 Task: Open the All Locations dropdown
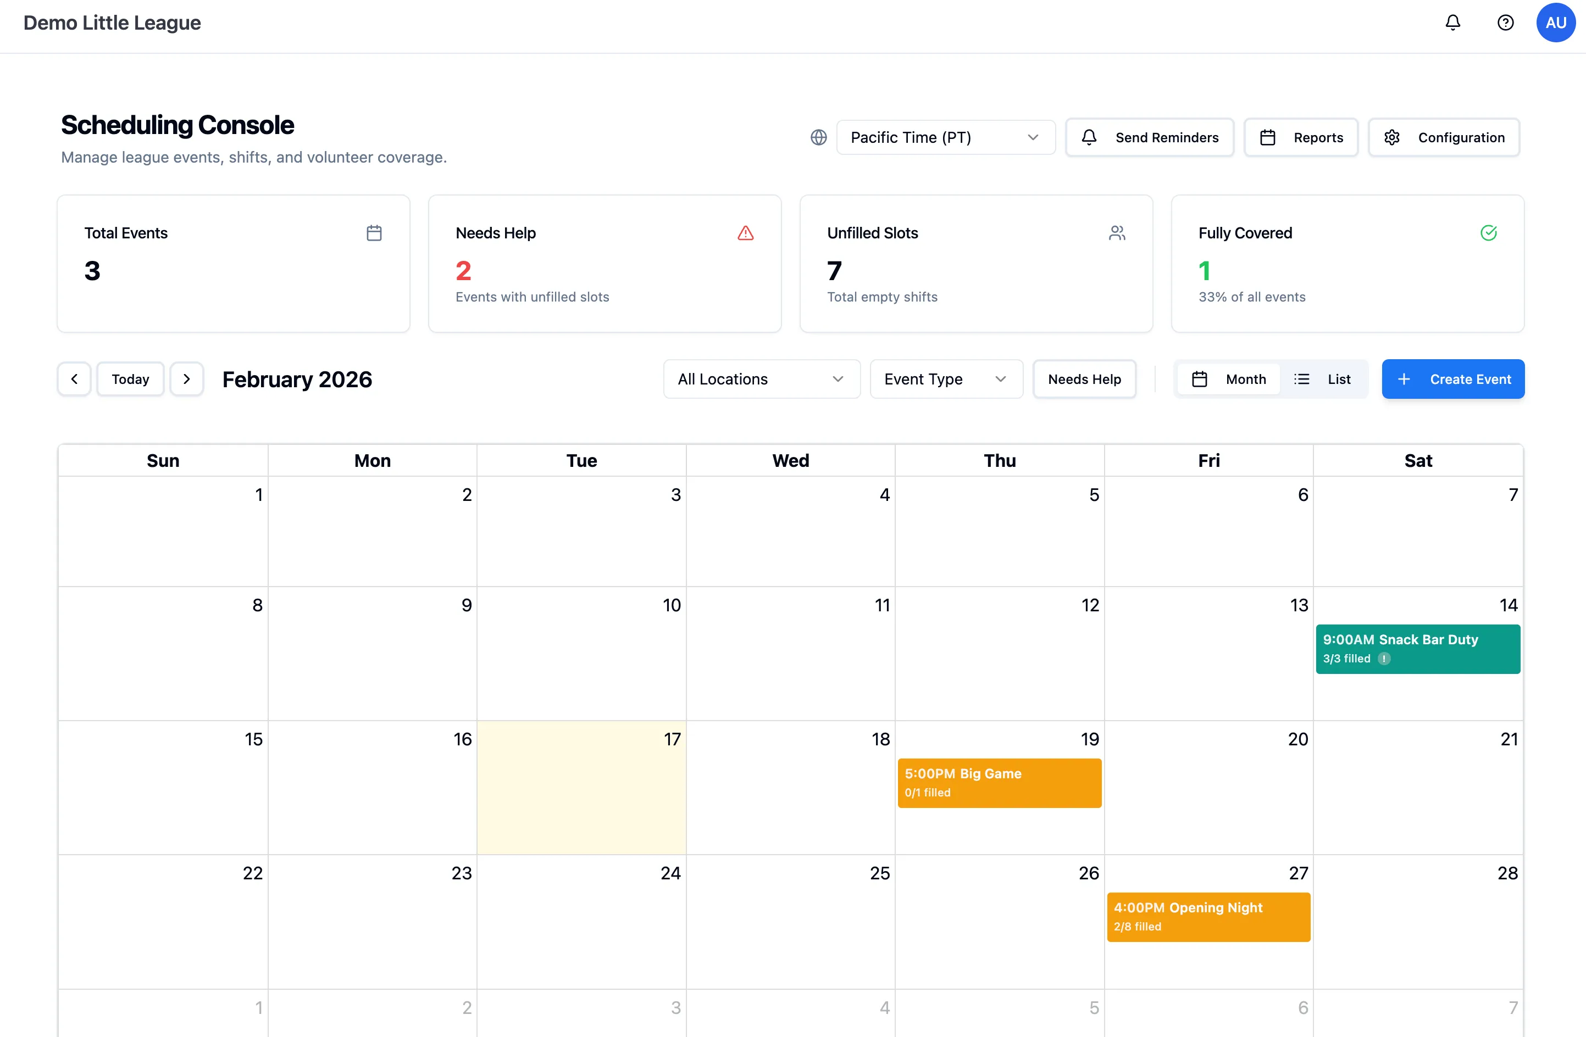[761, 379]
